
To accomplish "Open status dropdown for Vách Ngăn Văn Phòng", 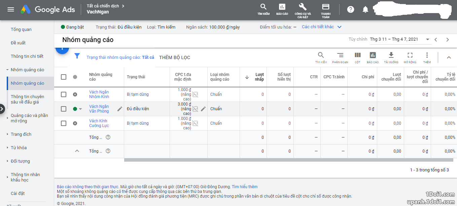I will (80, 109).
